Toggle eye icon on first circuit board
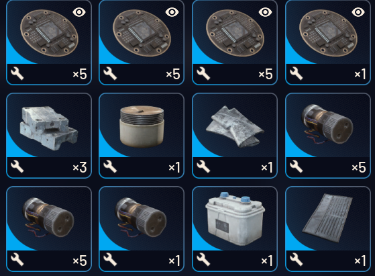This screenshot has height=276, width=375. pos(79,12)
